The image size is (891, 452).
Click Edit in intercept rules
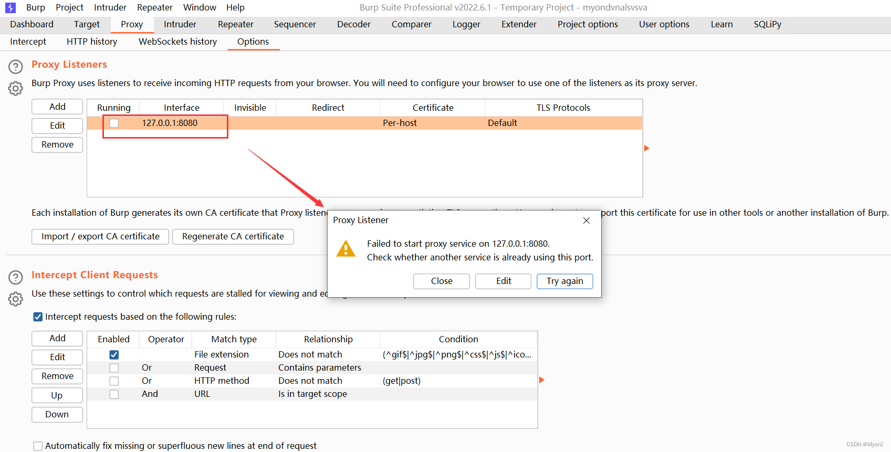57,357
